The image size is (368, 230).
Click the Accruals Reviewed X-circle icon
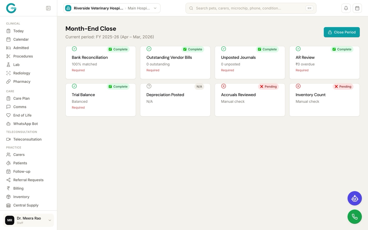(224, 86)
